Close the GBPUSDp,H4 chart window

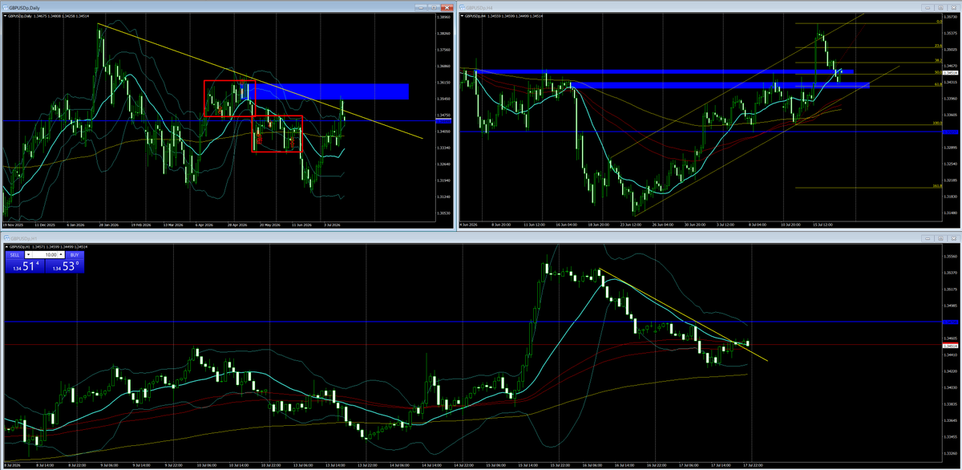point(954,8)
